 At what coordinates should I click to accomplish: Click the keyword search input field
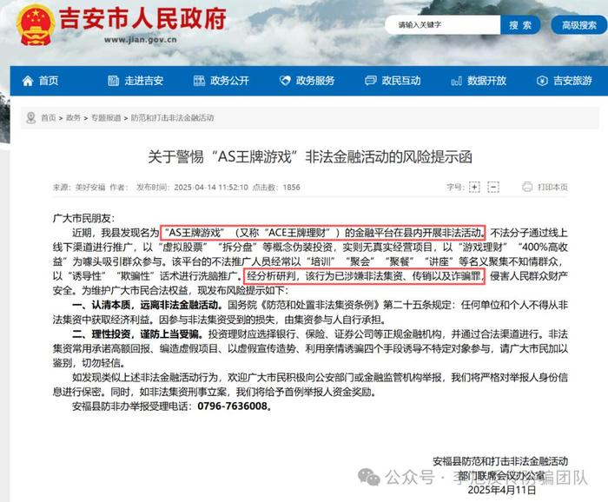click(x=443, y=25)
